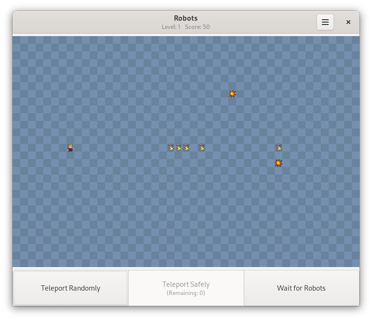Click the rightmost robot in the cluster of three
372x320 pixels.
(x=186, y=148)
